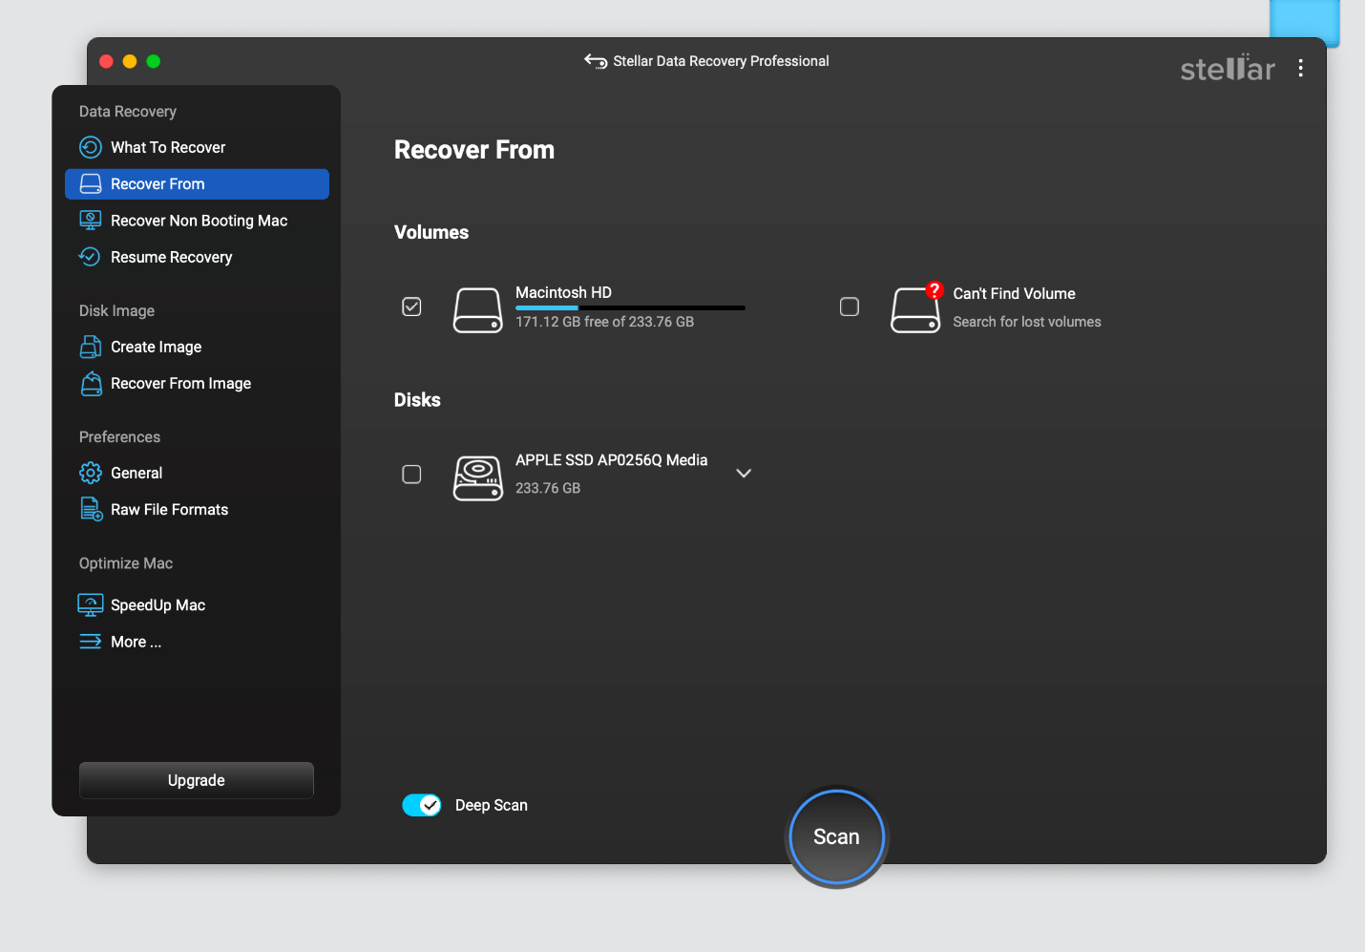The height and width of the screenshot is (952, 1365).
Task: Click the Create Image icon
Action: [90, 347]
